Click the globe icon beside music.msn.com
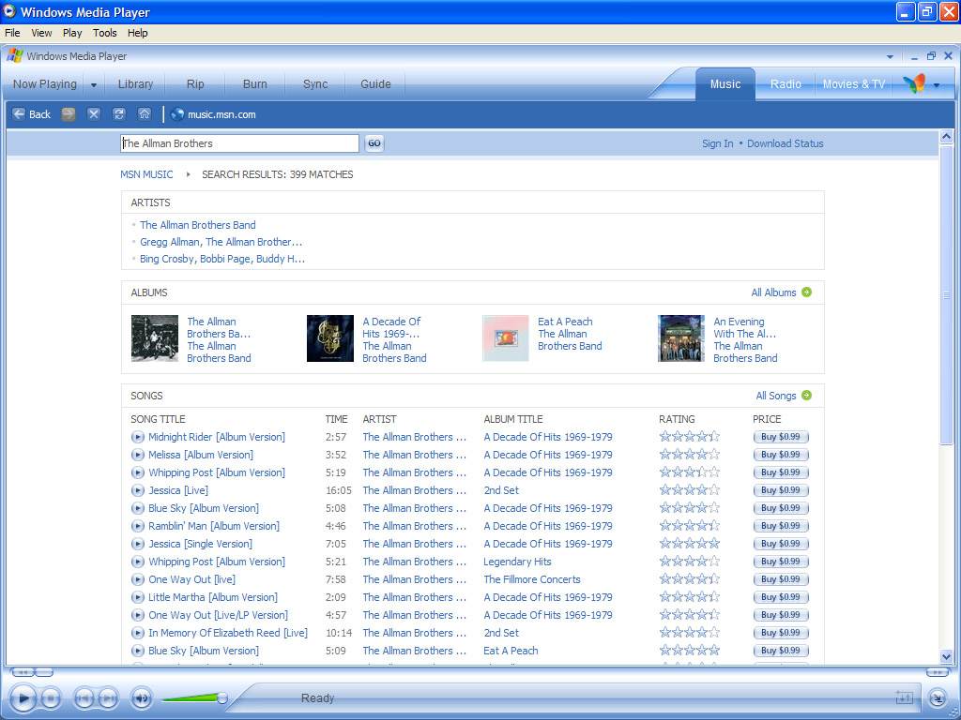This screenshot has width=961, height=720. pos(177,114)
